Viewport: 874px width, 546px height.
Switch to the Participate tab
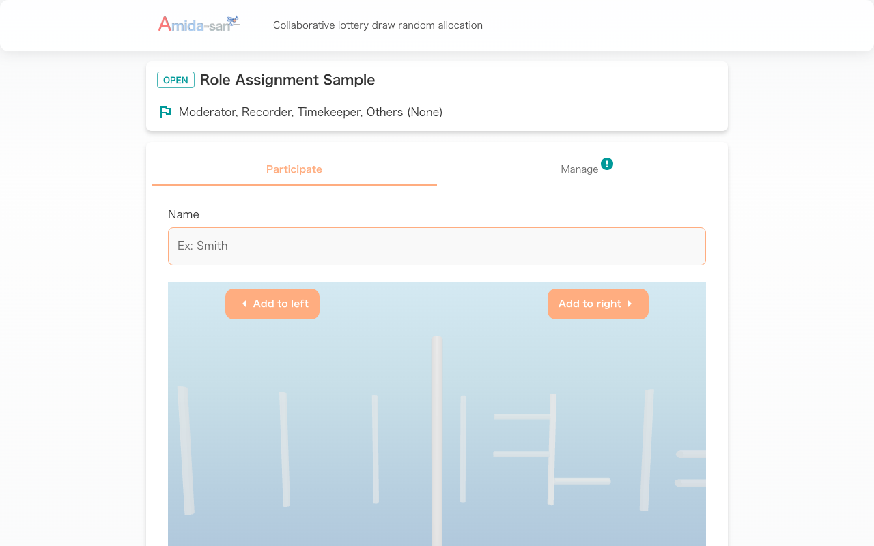coord(294,169)
